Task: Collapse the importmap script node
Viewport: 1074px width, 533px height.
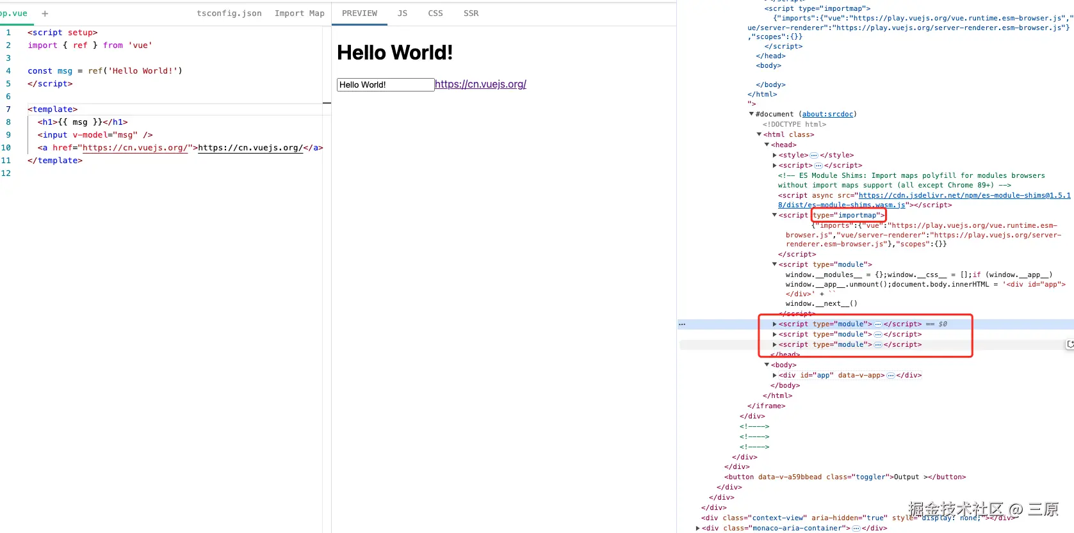Action: pyautogui.click(x=774, y=216)
